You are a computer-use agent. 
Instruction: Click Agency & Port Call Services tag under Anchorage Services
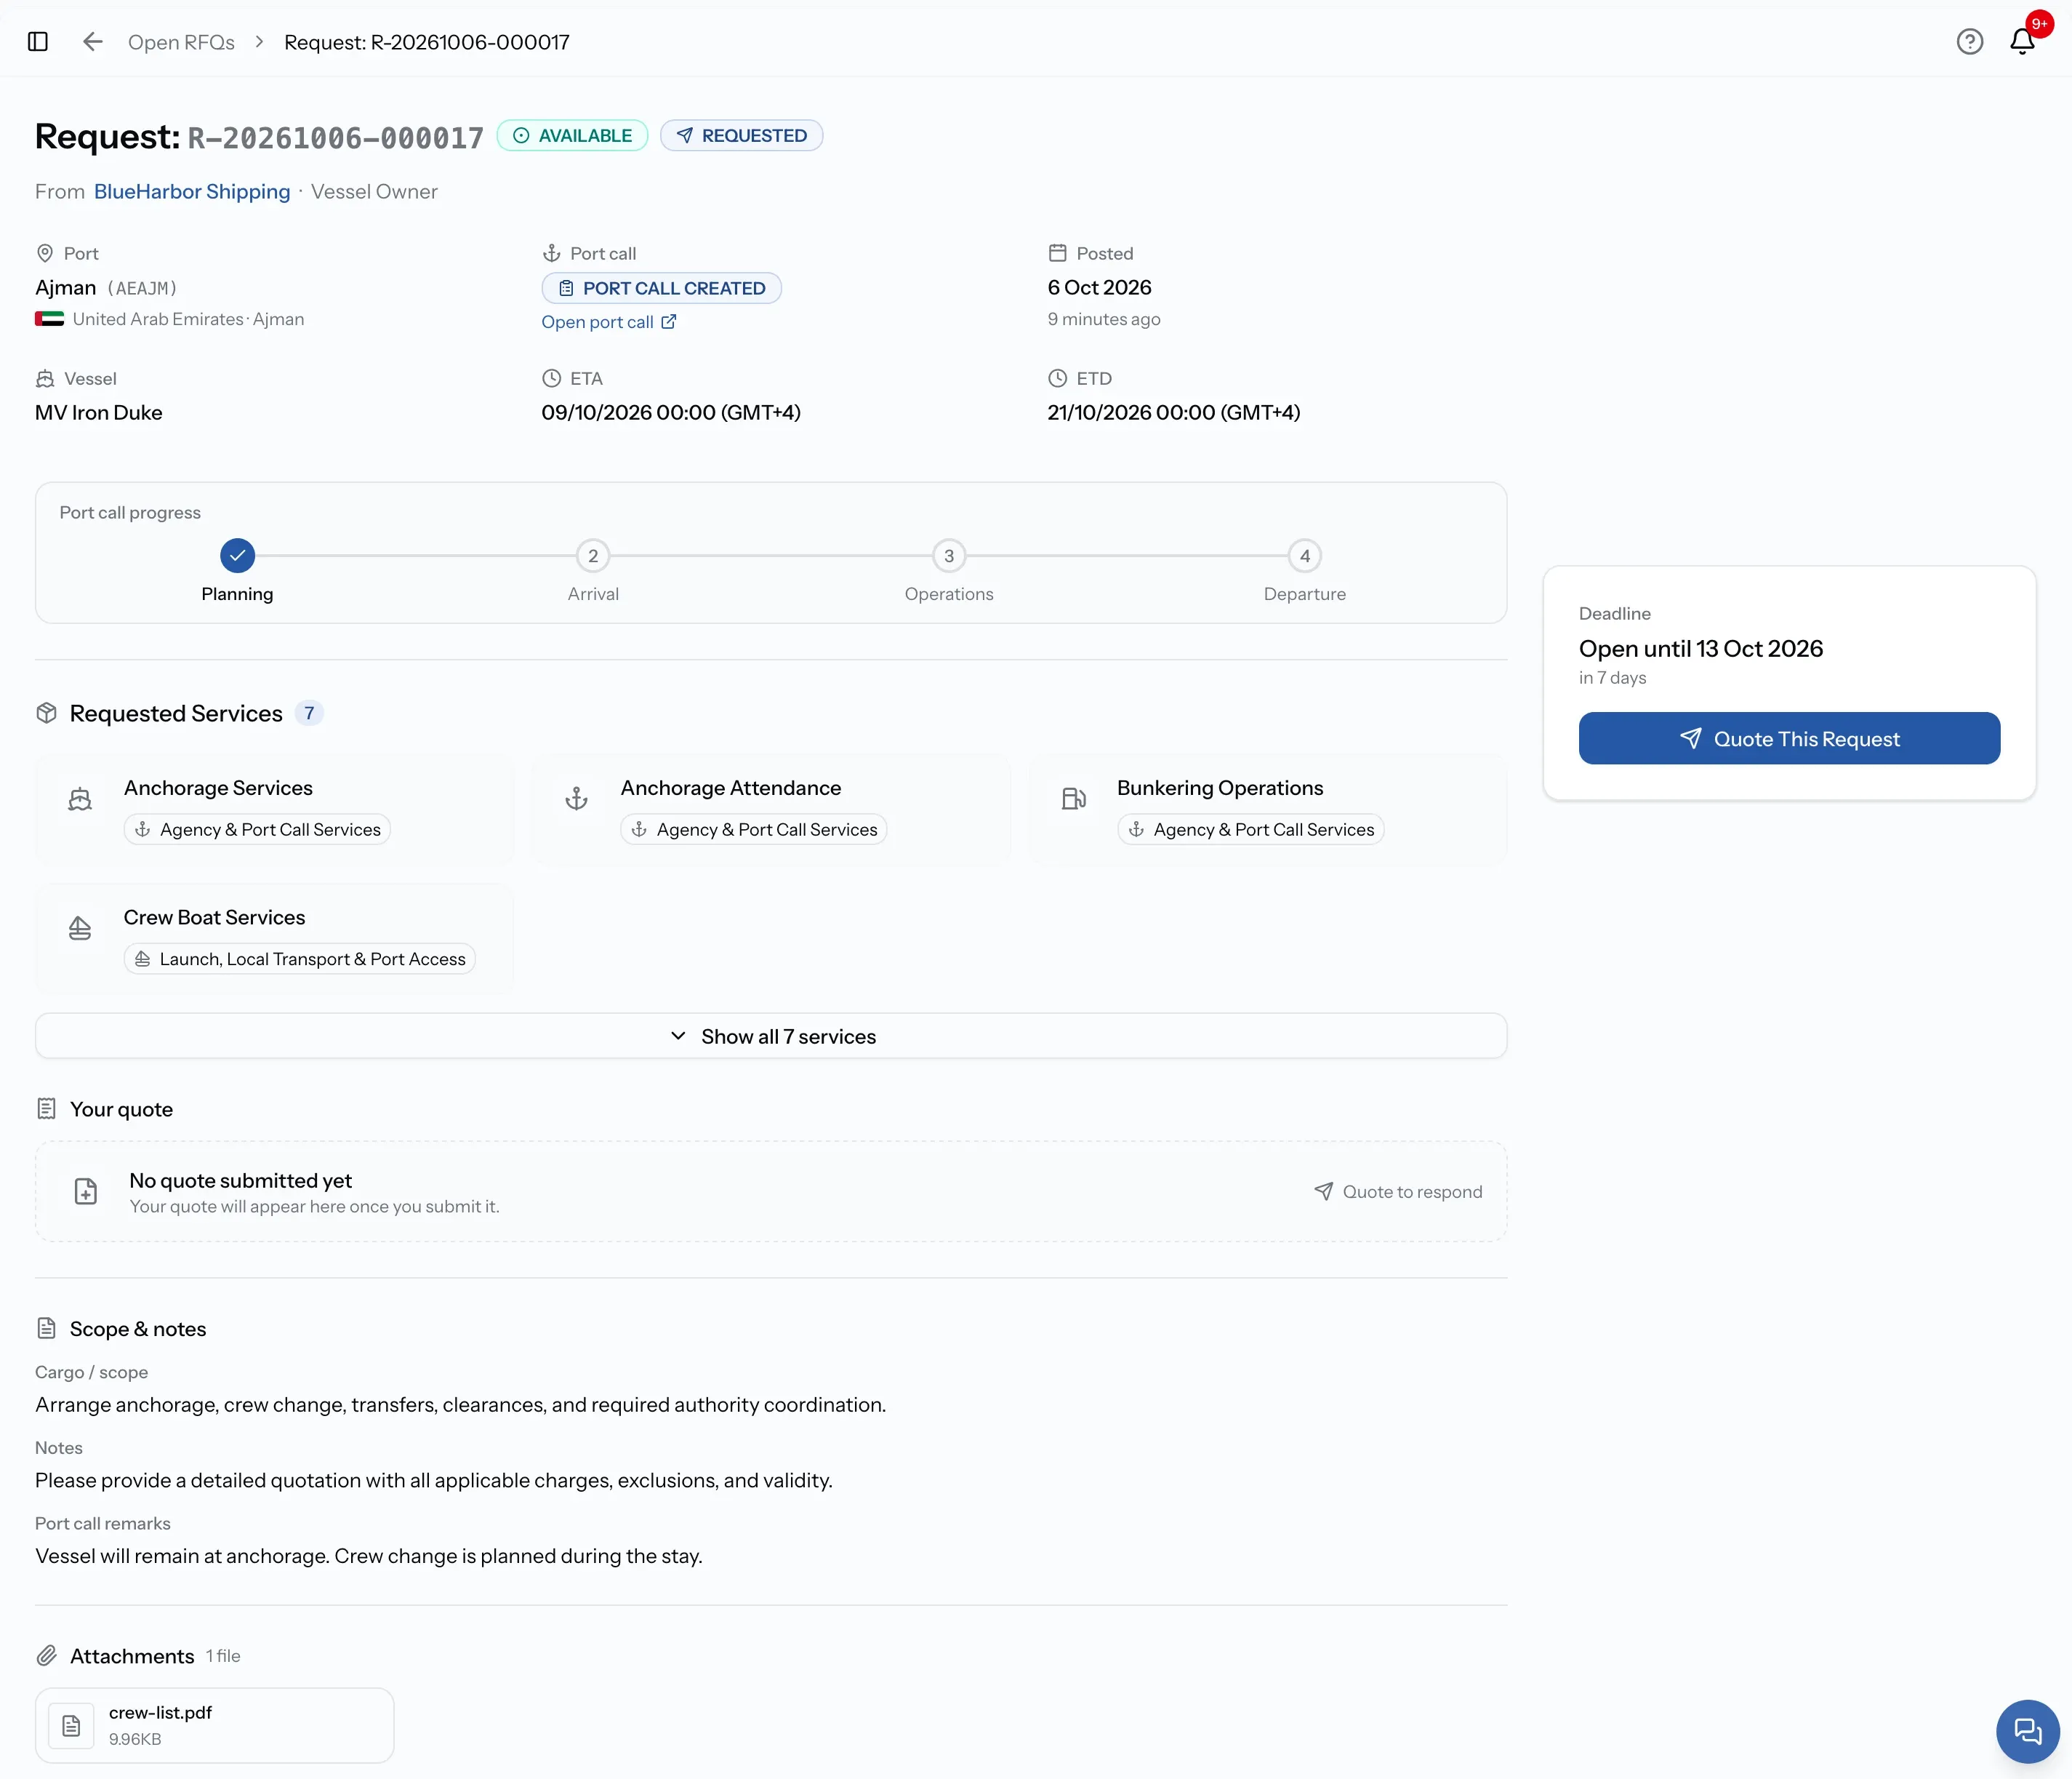click(257, 829)
